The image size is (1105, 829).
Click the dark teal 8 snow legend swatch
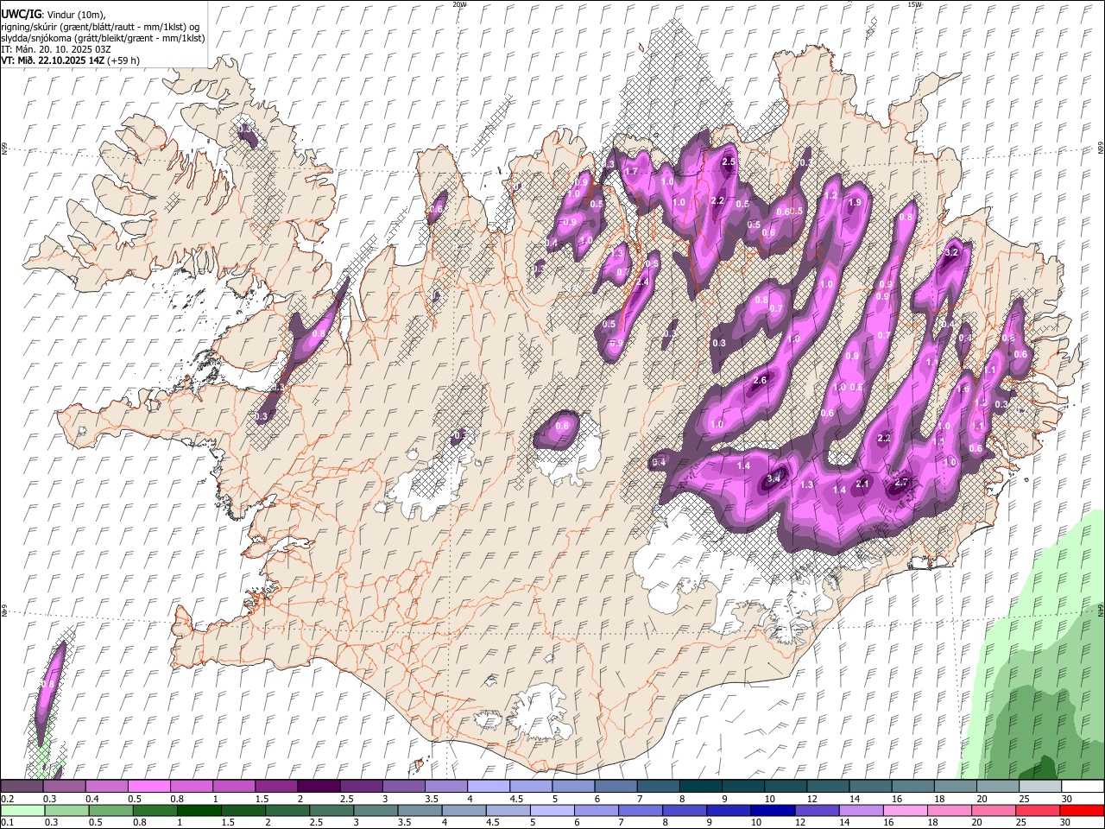pyautogui.click(x=701, y=787)
